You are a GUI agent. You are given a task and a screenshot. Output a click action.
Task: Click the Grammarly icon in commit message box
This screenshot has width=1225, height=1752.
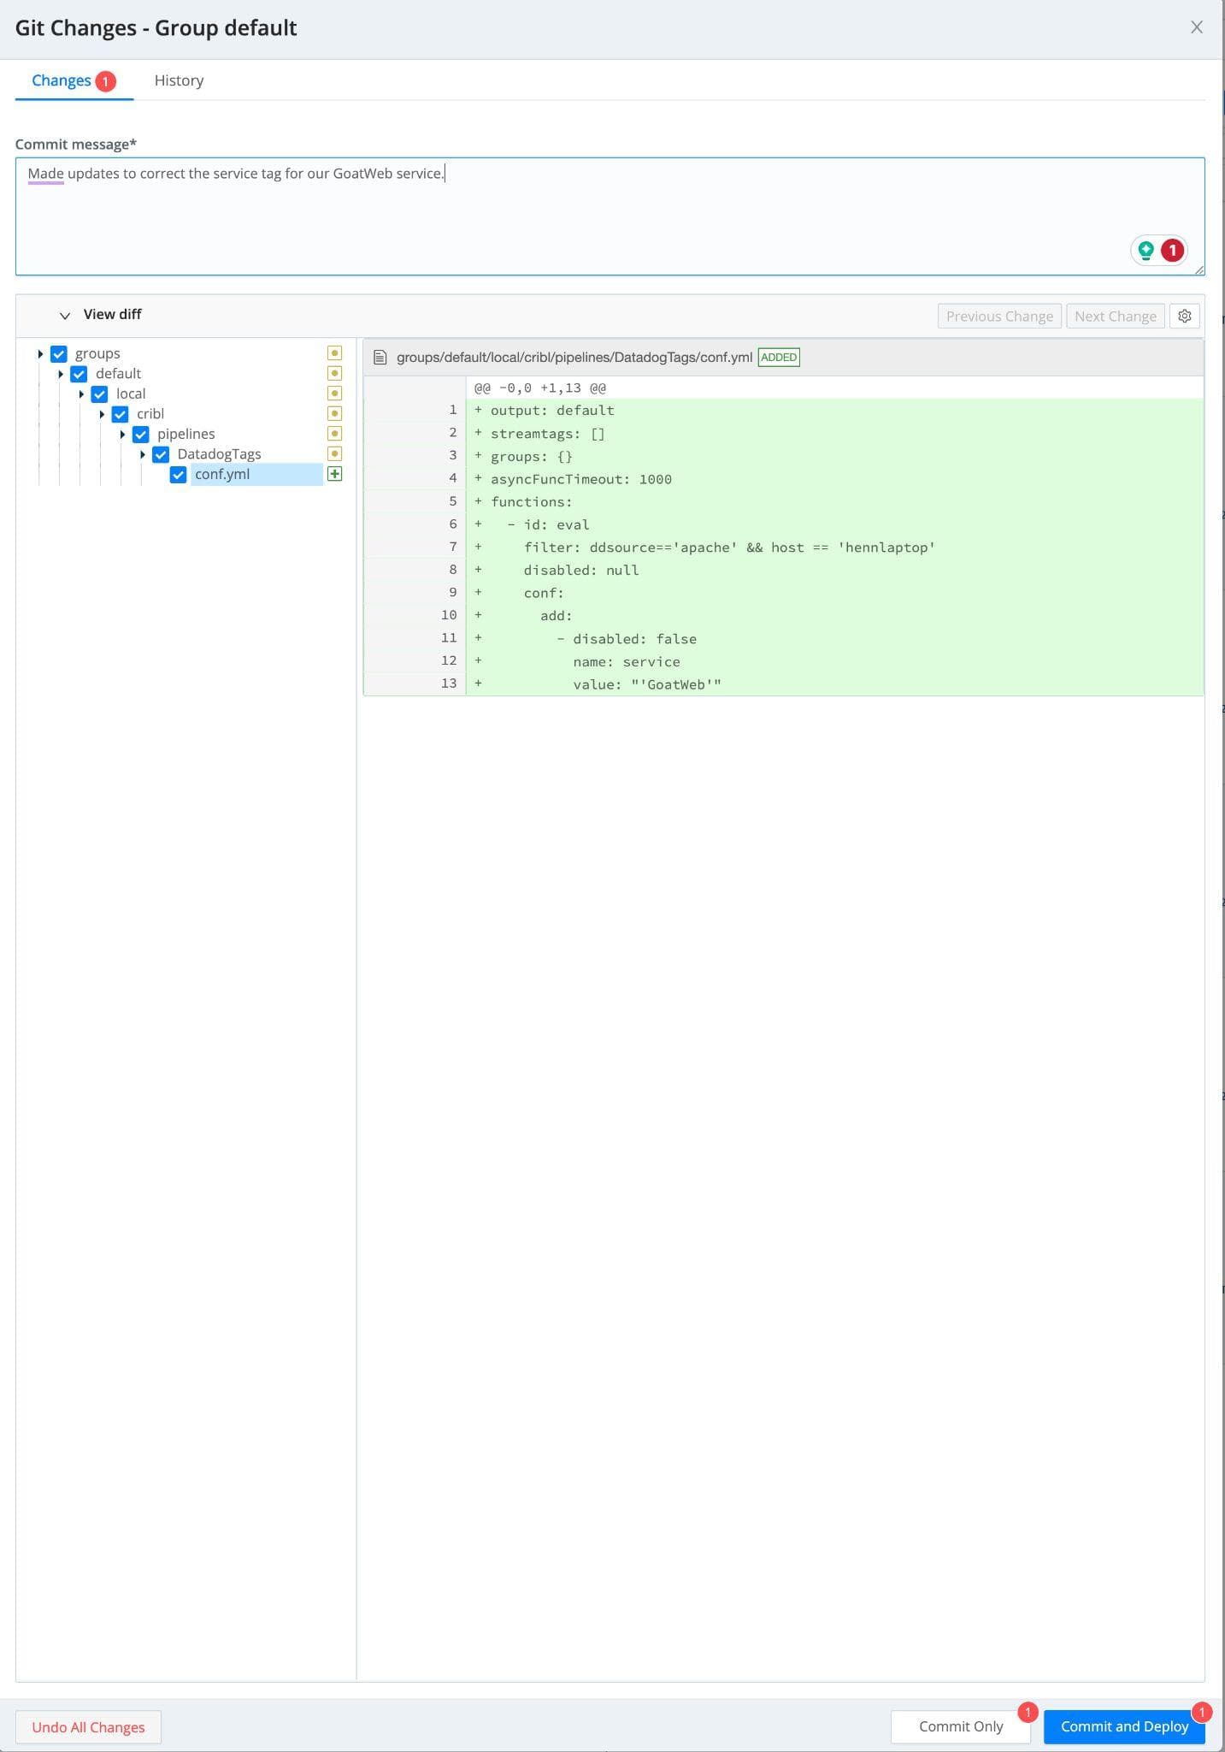(x=1145, y=250)
